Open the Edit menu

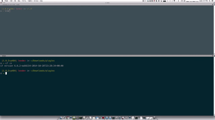pyautogui.click(x=15, y=1)
